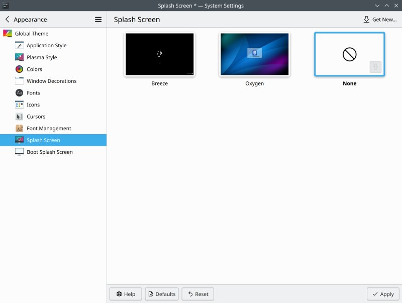Click the Defaults button
Image resolution: width=402 pixels, height=303 pixels.
coord(161,294)
